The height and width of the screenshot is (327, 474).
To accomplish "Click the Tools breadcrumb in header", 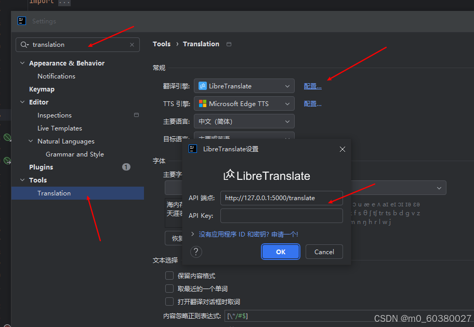I will coord(162,44).
